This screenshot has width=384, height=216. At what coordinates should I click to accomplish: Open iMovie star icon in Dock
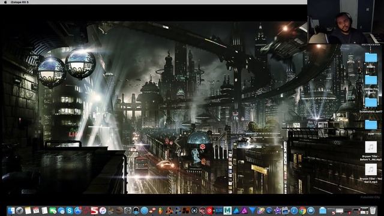tap(277, 211)
